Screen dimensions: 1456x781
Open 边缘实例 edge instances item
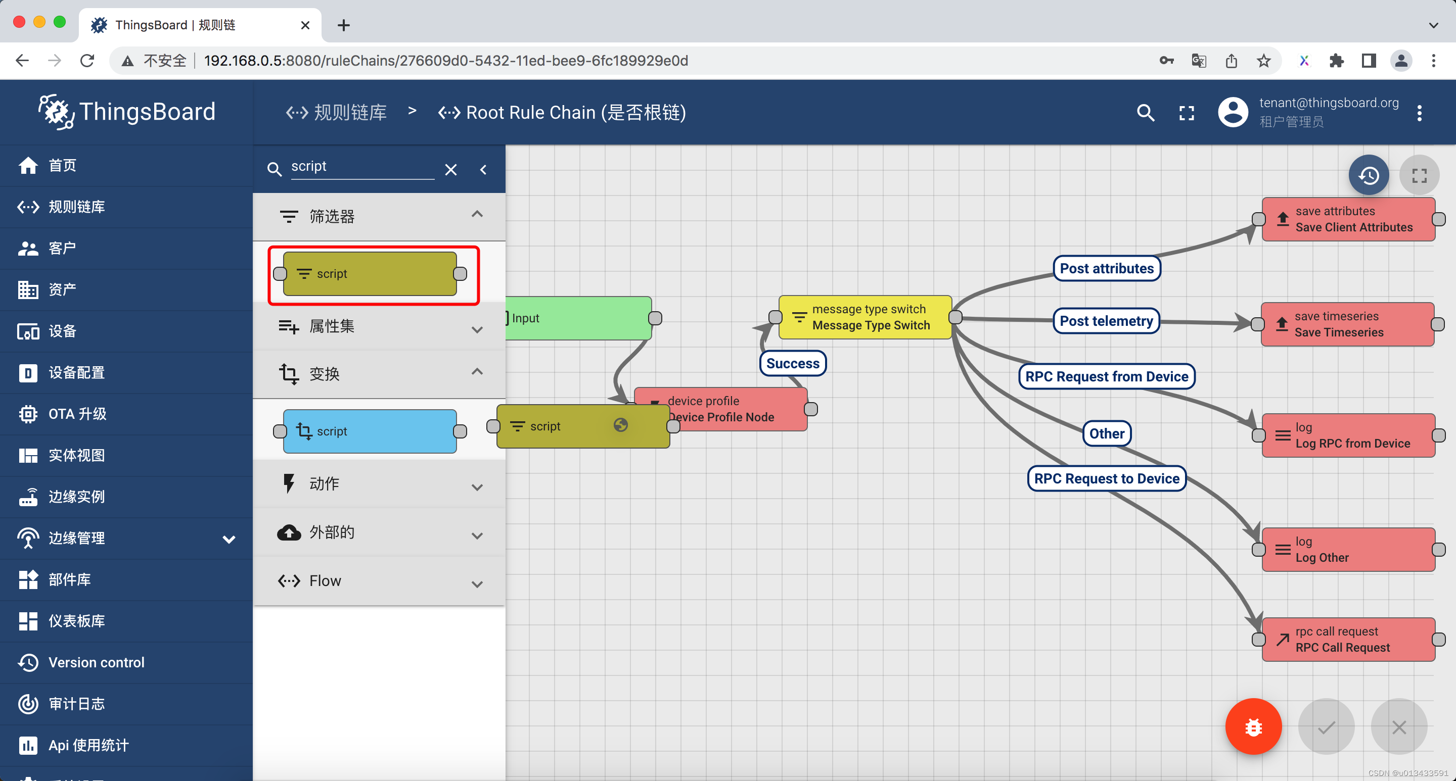tap(126, 497)
